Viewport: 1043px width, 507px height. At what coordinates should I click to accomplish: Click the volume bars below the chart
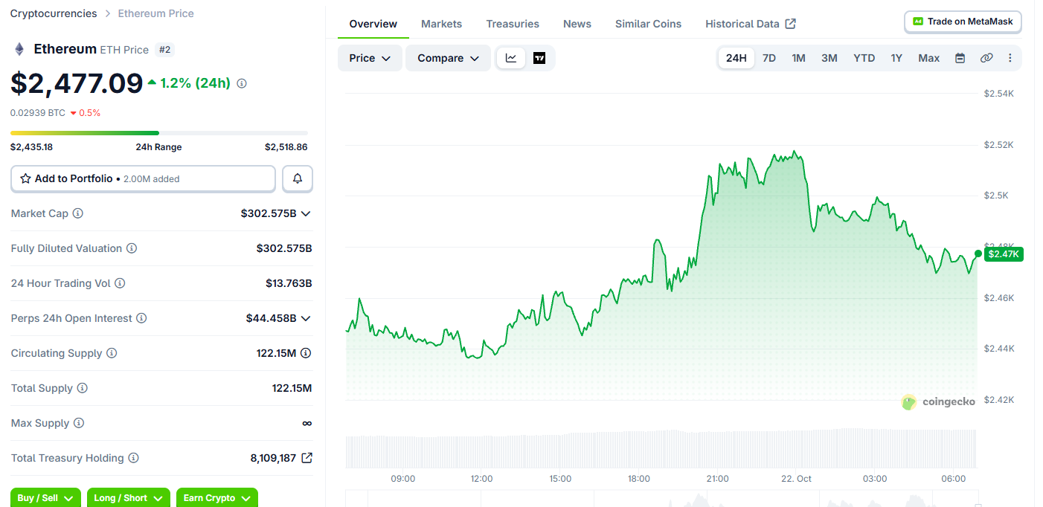[661, 448]
